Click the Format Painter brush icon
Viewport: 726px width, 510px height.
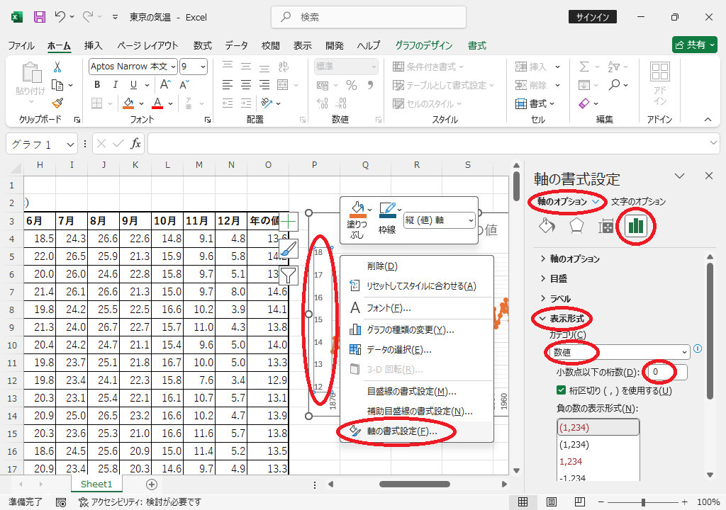tap(57, 103)
